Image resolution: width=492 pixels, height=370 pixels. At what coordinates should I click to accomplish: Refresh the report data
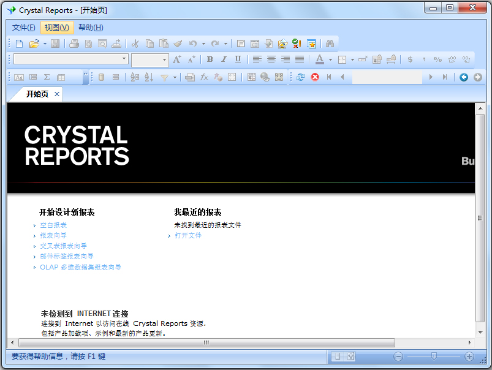[300, 77]
